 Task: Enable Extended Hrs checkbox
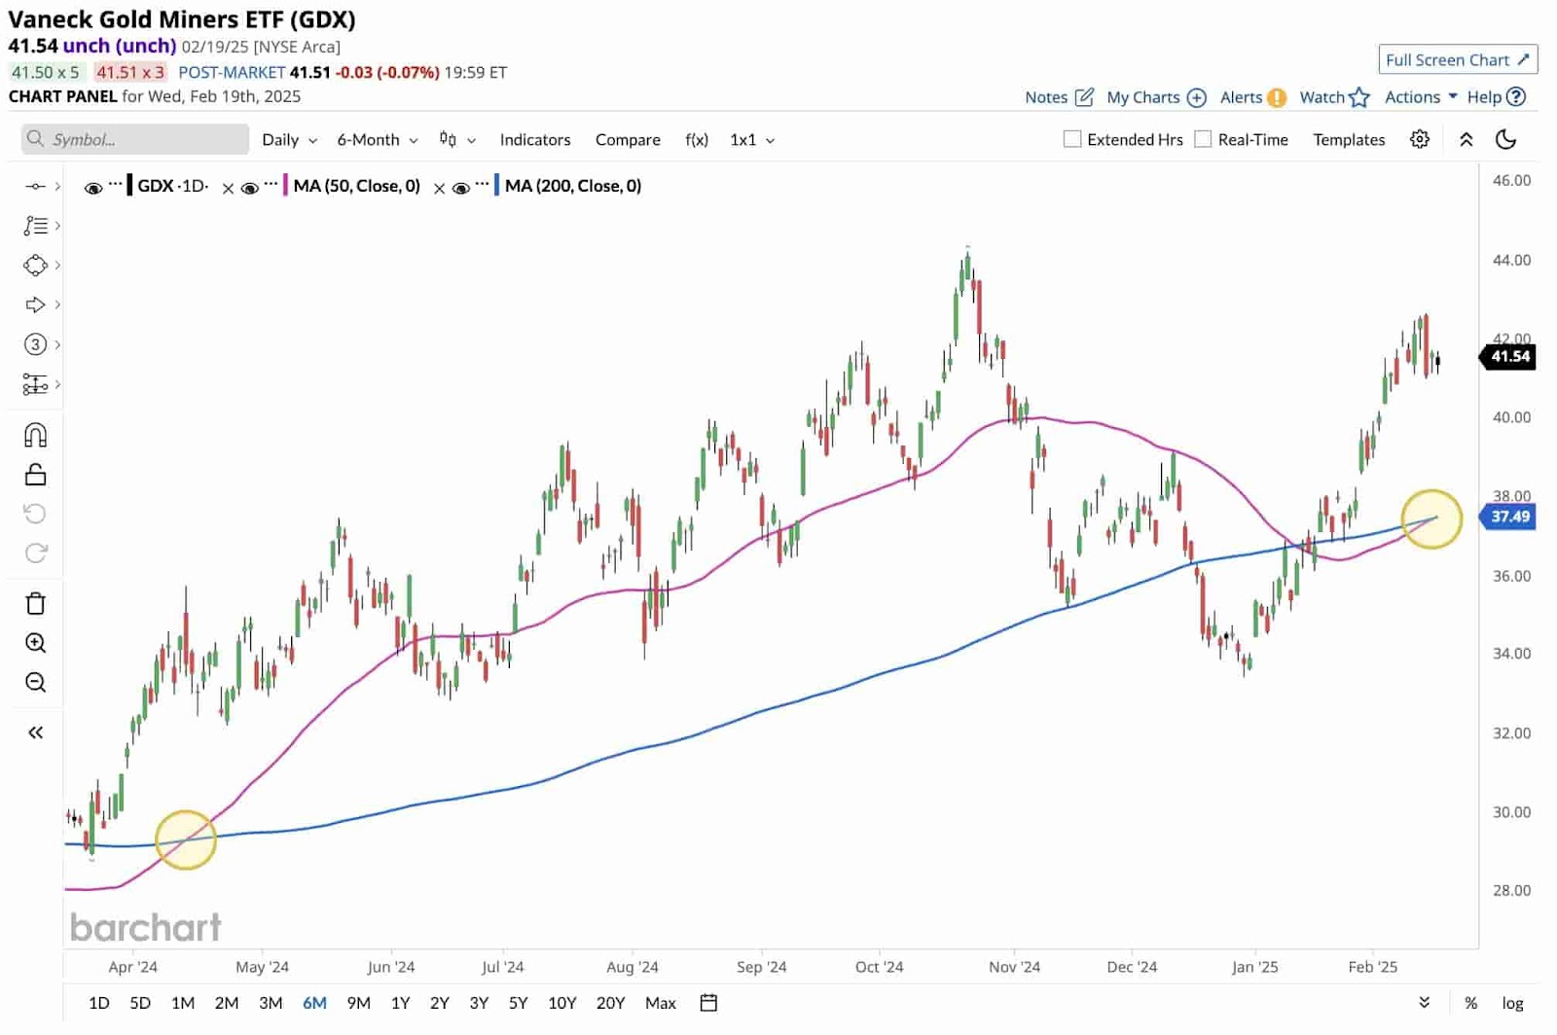point(1072,139)
